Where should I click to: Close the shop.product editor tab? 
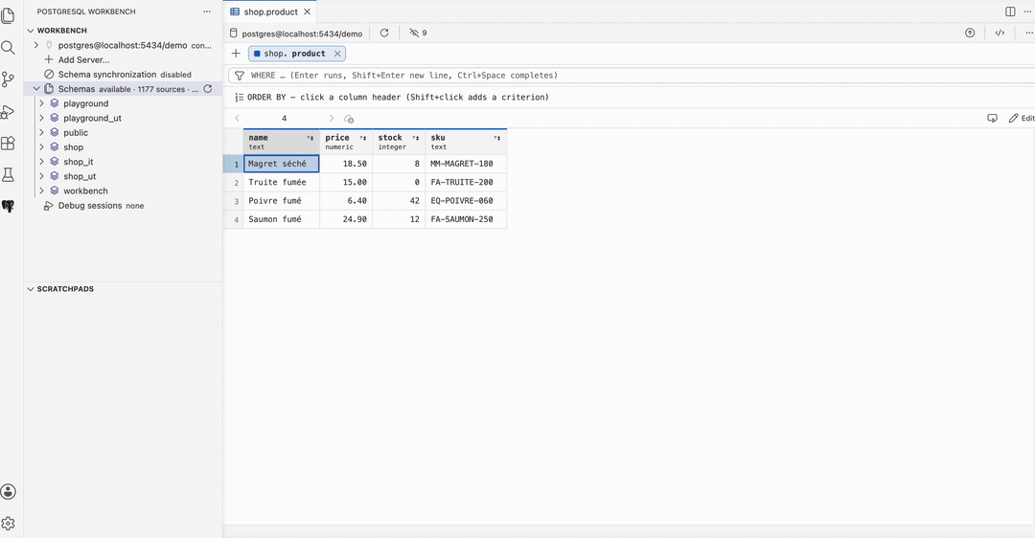point(307,11)
